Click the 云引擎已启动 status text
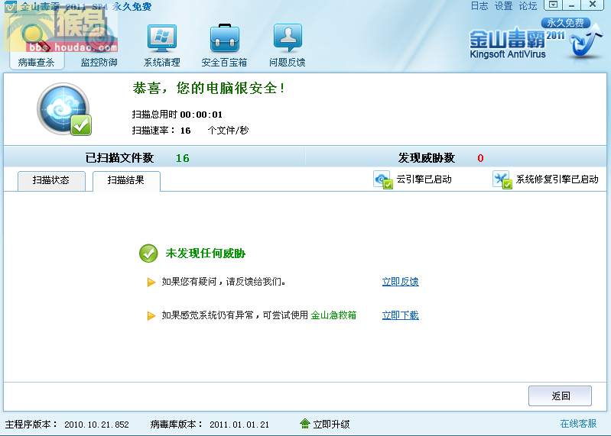 424,179
